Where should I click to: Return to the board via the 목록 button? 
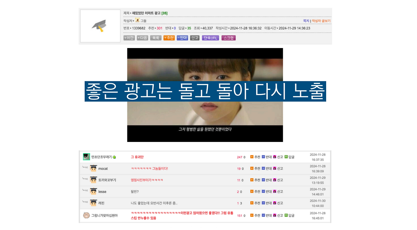[x=155, y=38]
